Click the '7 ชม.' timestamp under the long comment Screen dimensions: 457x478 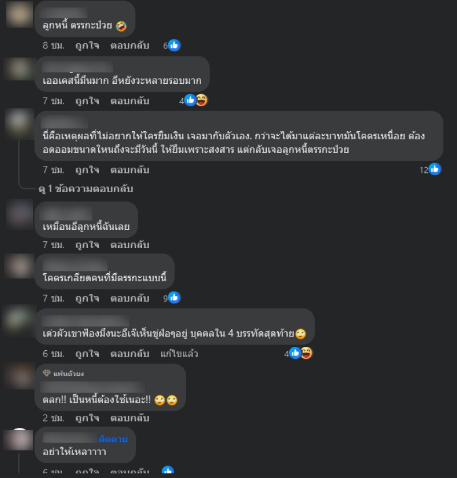click(x=54, y=170)
